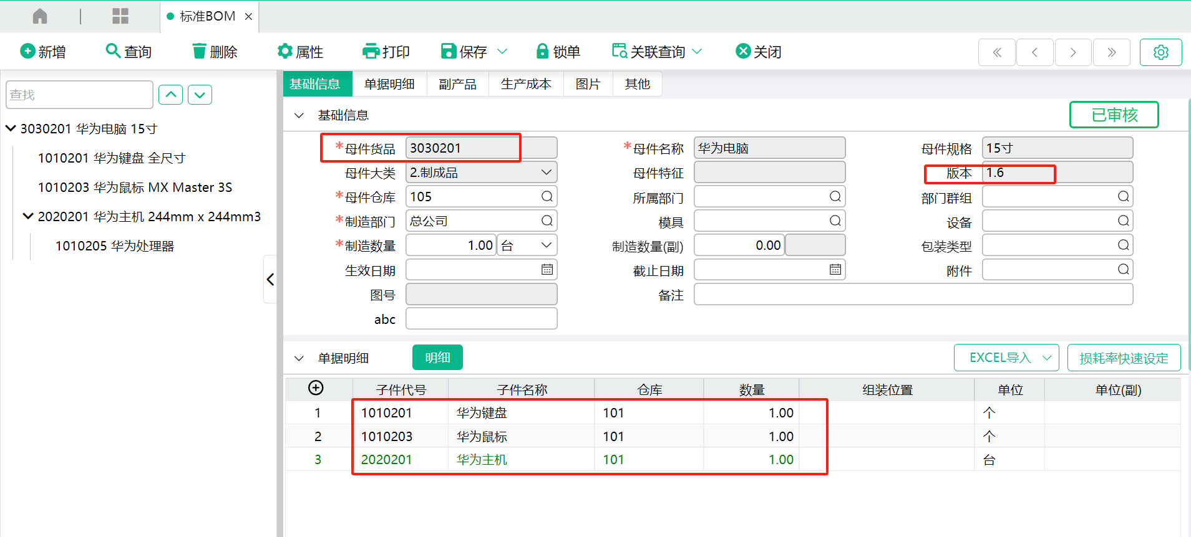Click the 备注 input field
The image size is (1191, 537).
(913, 295)
